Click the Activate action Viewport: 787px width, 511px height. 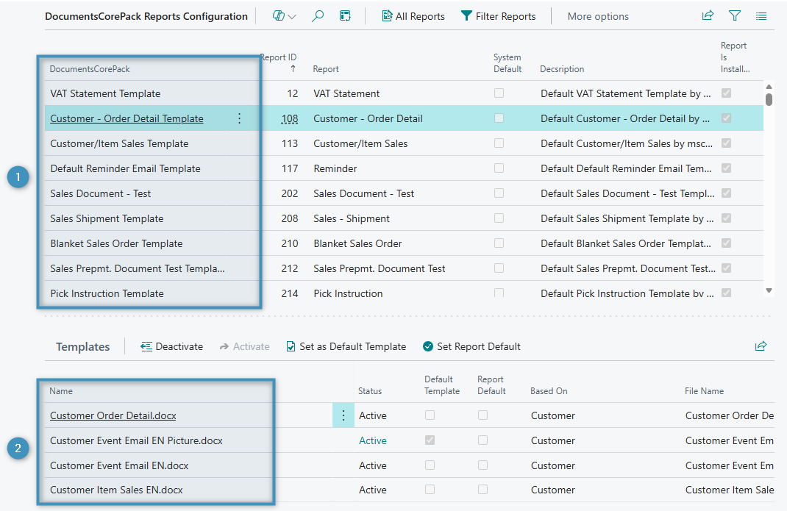(244, 346)
